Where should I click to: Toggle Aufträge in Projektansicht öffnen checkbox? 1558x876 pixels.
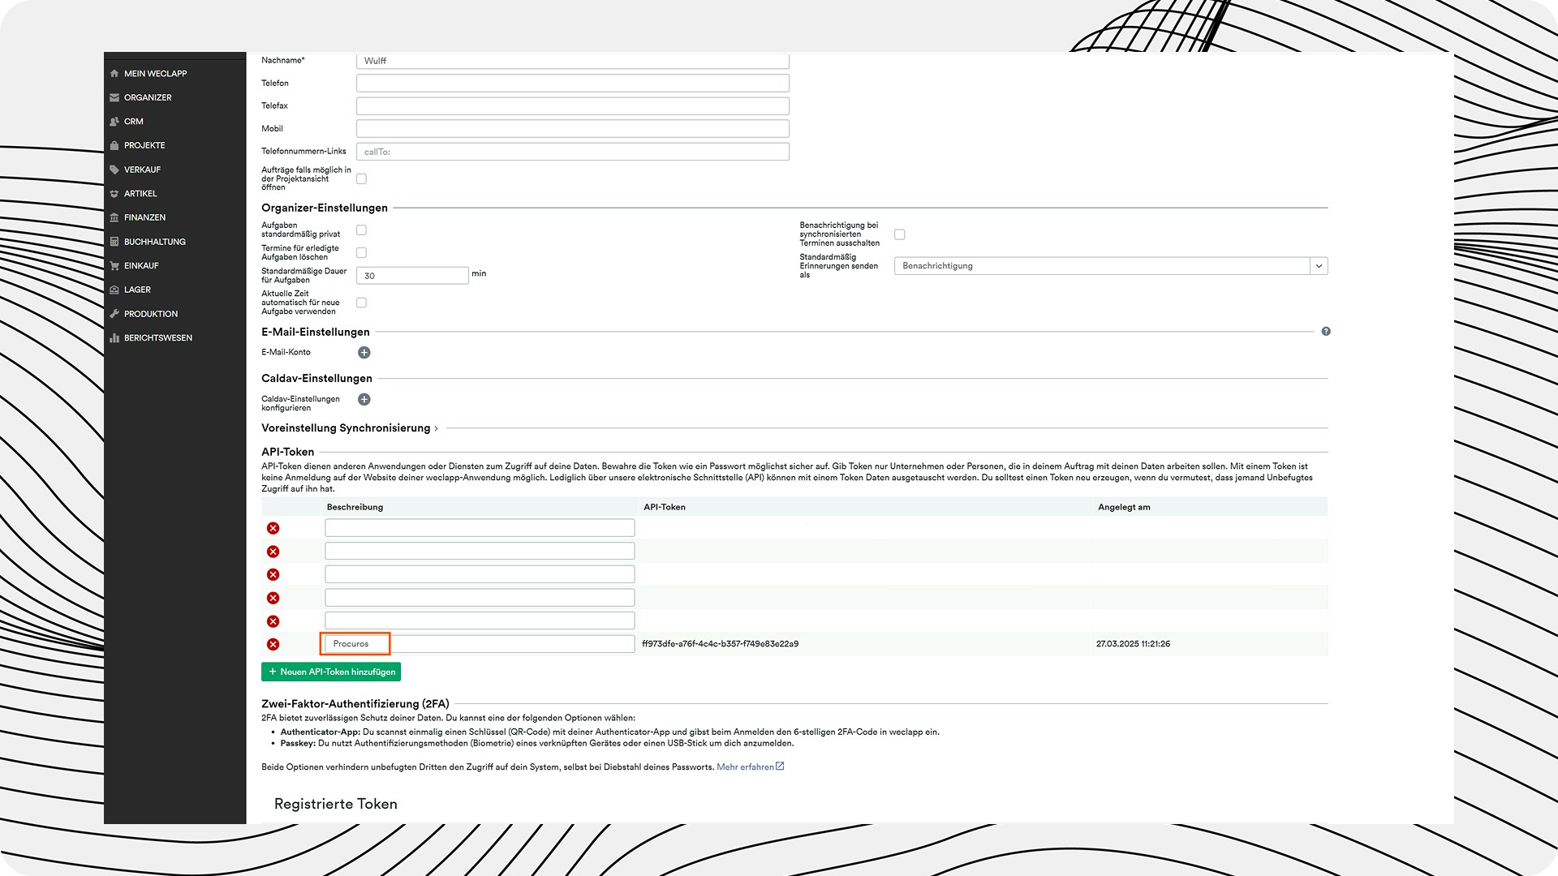[361, 178]
